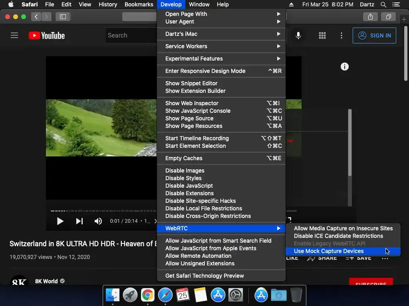Go to YouTube home via logo
This screenshot has width=409, height=306.
[x=47, y=35]
